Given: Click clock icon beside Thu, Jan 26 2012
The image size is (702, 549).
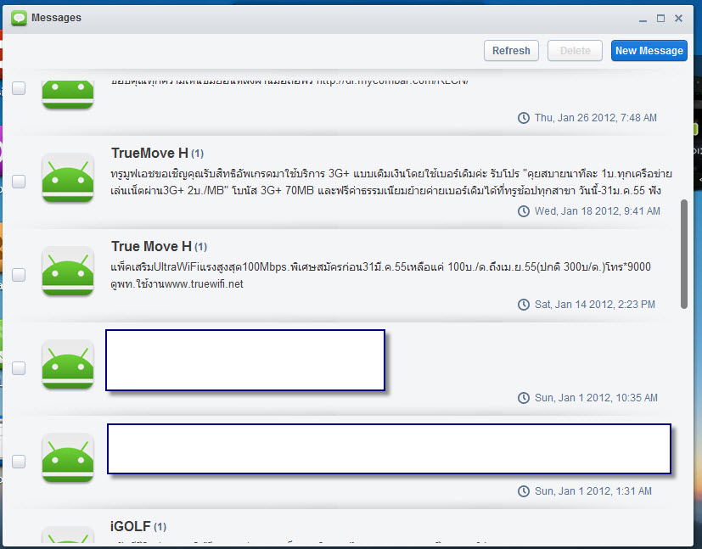Looking at the screenshot, I should tap(524, 118).
